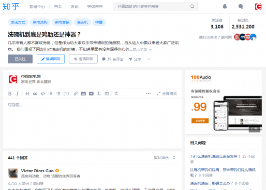Open private messages chat icon
Viewport: 266px width, 190px height.
241,6
